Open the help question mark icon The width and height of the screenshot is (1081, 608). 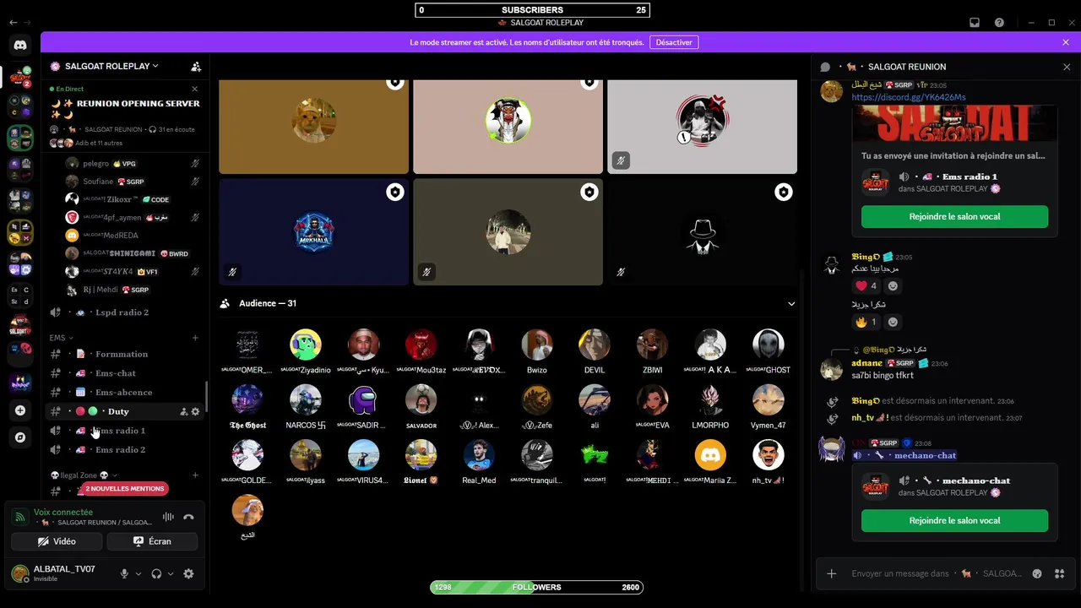999,23
